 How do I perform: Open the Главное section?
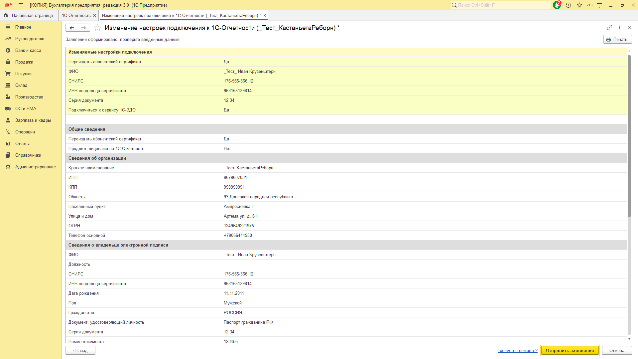23,27
